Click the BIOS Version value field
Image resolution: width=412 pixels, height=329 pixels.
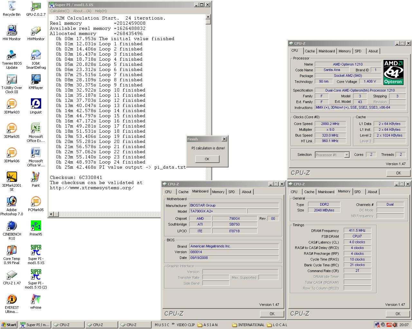click(234, 252)
